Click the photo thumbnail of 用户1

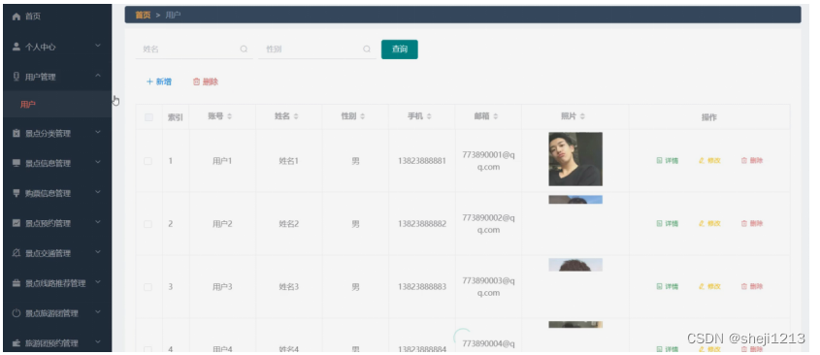click(575, 159)
